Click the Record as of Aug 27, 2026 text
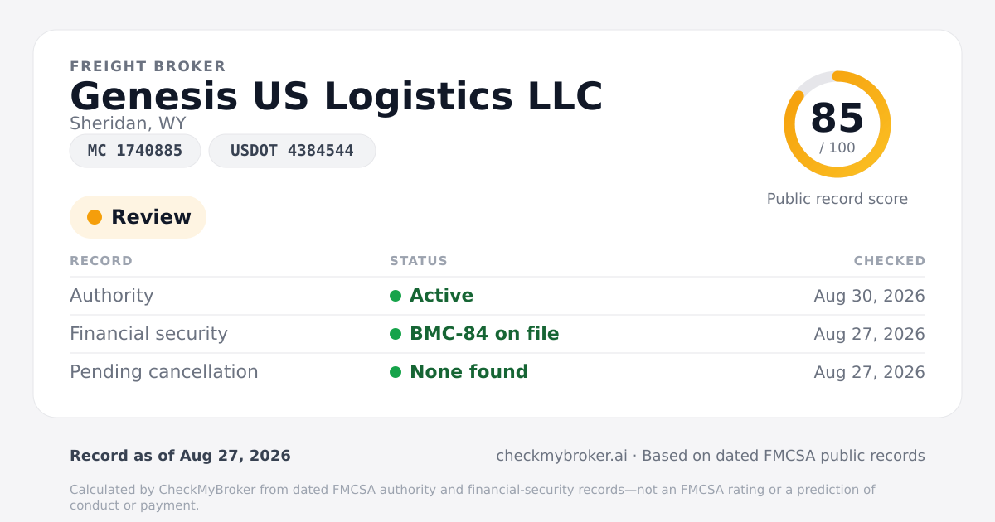Image resolution: width=995 pixels, height=522 pixels. [x=180, y=456]
